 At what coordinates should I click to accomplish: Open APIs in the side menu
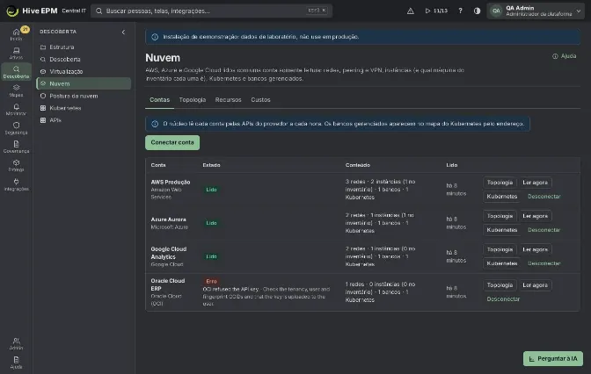(x=84, y=120)
